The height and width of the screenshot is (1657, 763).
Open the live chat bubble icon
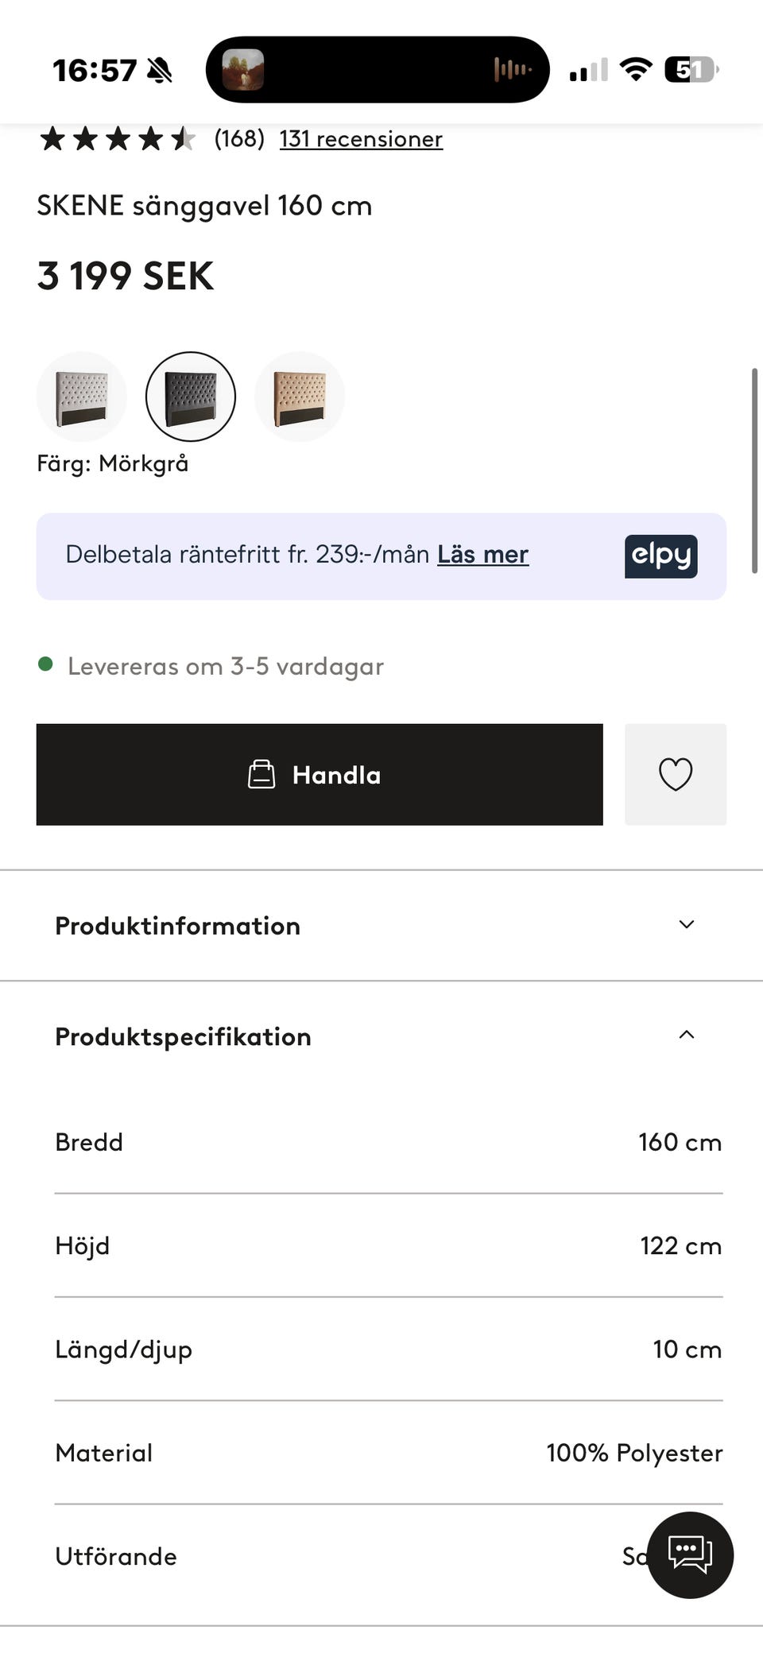[x=690, y=1554]
